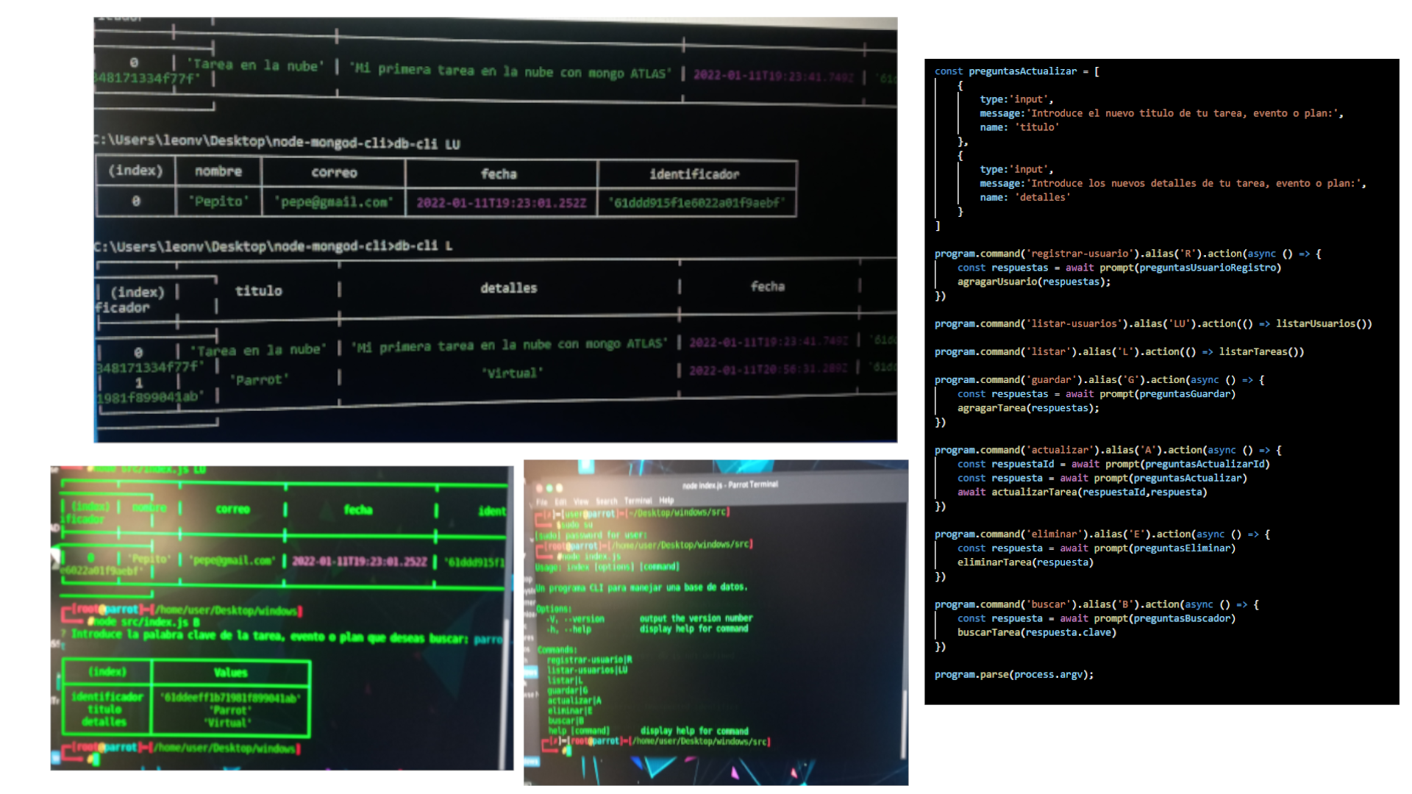Viewport: 1412px width, 794px height.
Task: Click the red close dot of Parrot Terminal
Action: coord(539,488)
